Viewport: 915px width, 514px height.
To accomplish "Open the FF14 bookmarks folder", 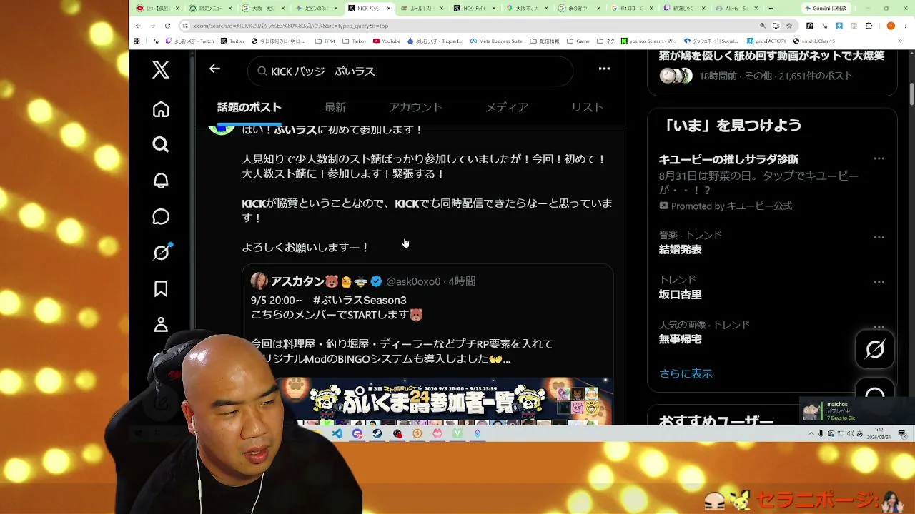I will (325, 41).
